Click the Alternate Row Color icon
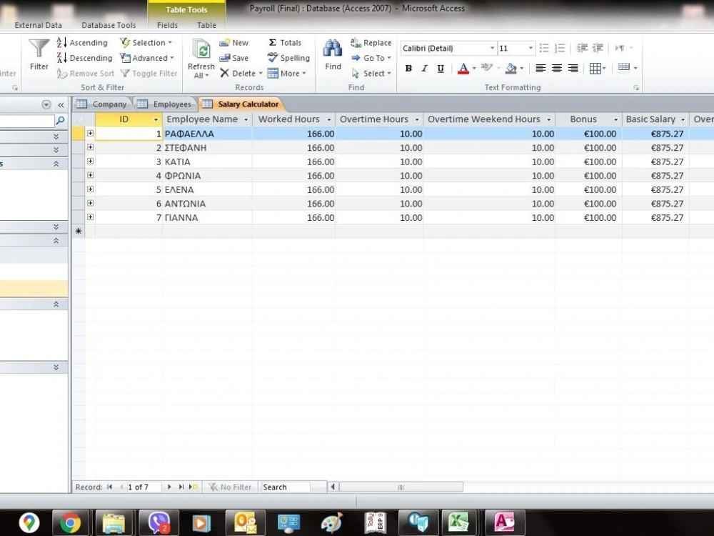The height and width of the screenshot is (536, 714). click(x=624, y=67)
